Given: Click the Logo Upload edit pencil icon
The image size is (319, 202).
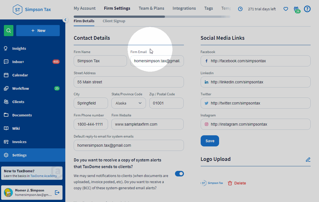Looking at the screenshot, I should coord(308,160).
